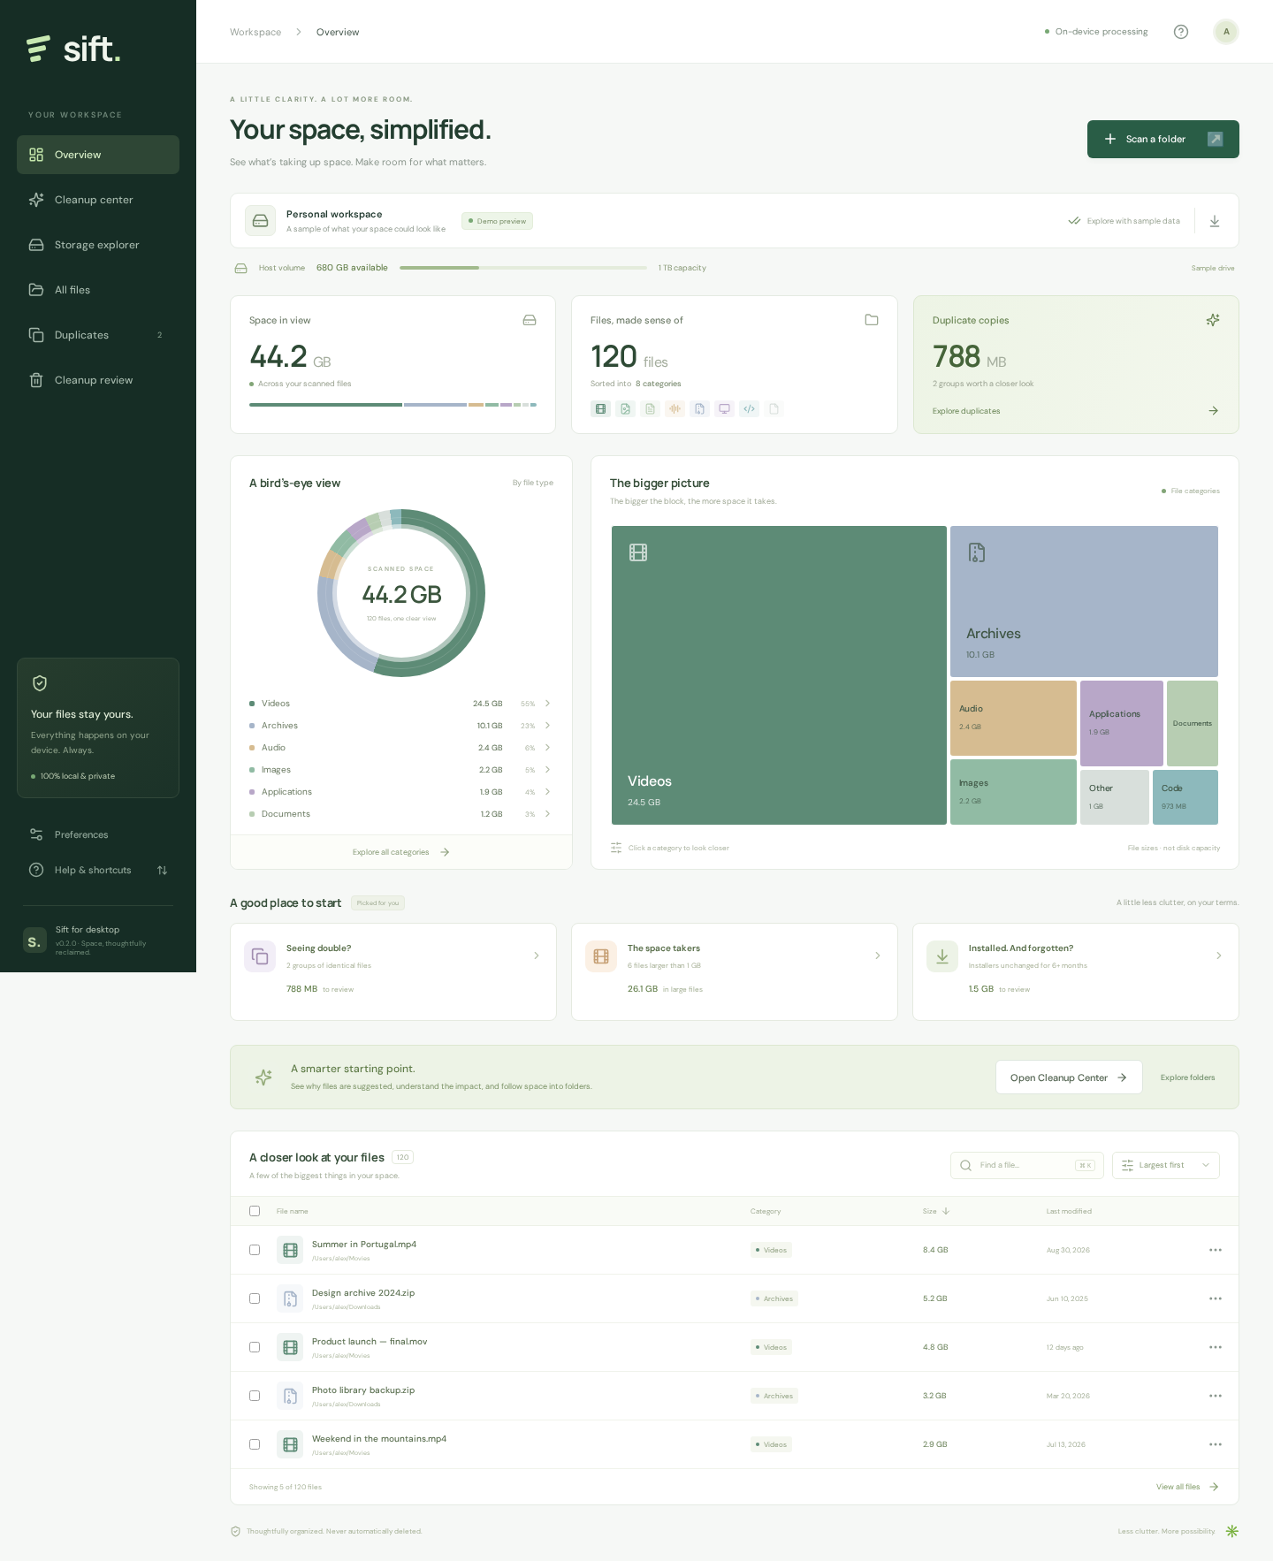This screenshot has height=1561, width=1273.
Task: Click the shield icon in privacy card
Action: (40, 683)
